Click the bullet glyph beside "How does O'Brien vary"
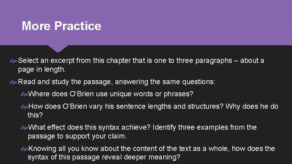Viewport: 292px width, 164px height. [x=25, y=107]
